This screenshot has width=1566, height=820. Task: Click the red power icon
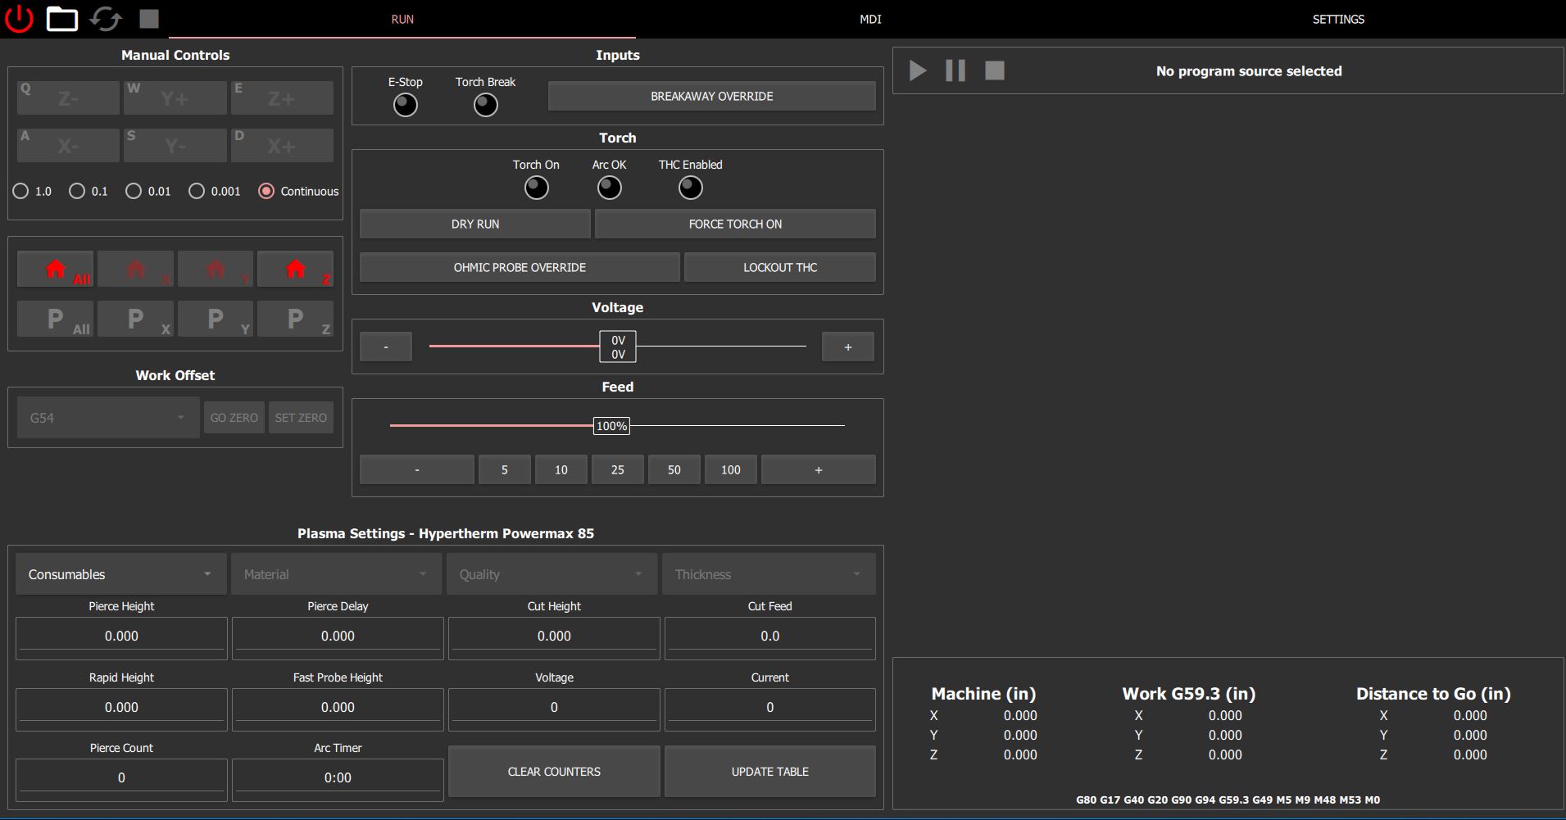[19, 19]
